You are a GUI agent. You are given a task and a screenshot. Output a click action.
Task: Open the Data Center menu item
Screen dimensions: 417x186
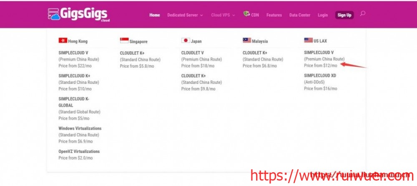tap(300, 15)
